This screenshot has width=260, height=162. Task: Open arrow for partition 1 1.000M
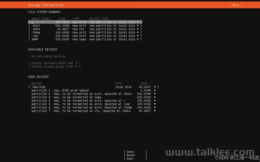[x=155, y=90]
